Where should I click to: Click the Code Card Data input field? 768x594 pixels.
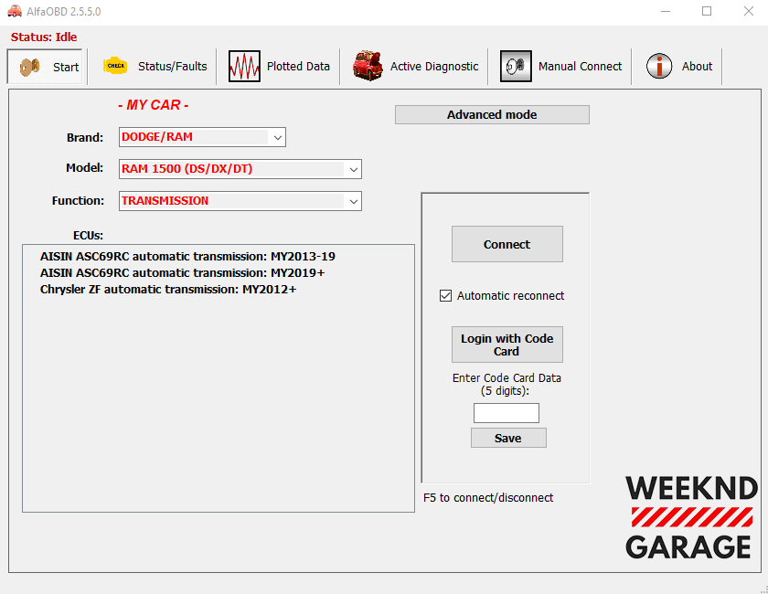coord(506,413)
